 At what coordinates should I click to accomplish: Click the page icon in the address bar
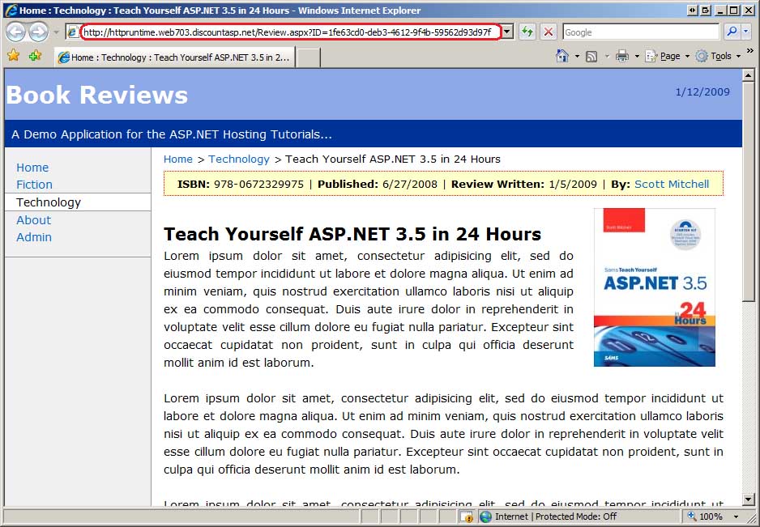coord(73,32)
